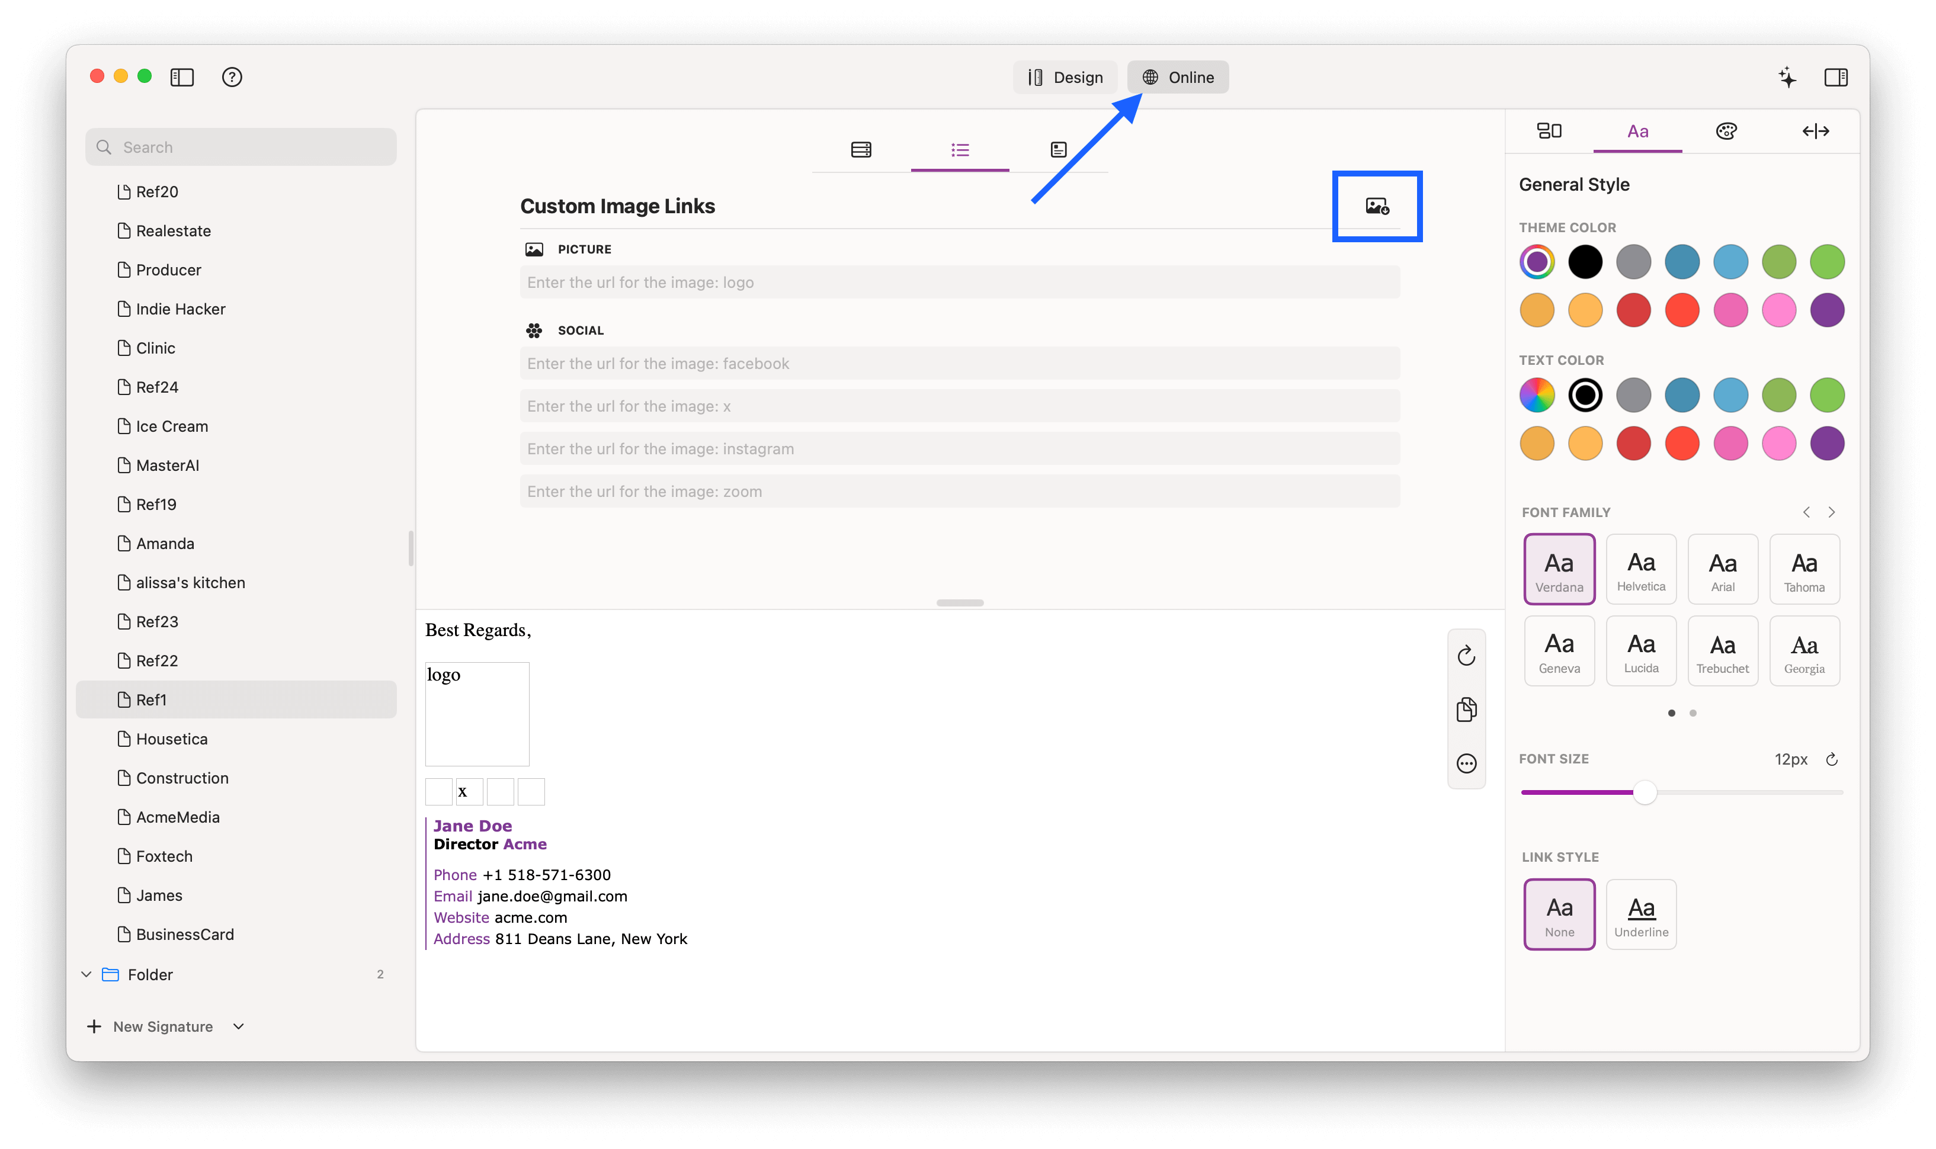Click the copy signature icon
This screenshot has width=1936, height=1149.
pyautogui.click(x=1466, y=709)
